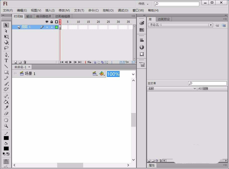This screenshot has width=229, height=169.
Task: Select the Text tool
Action: pyautogui.click(x=6, y=60)
